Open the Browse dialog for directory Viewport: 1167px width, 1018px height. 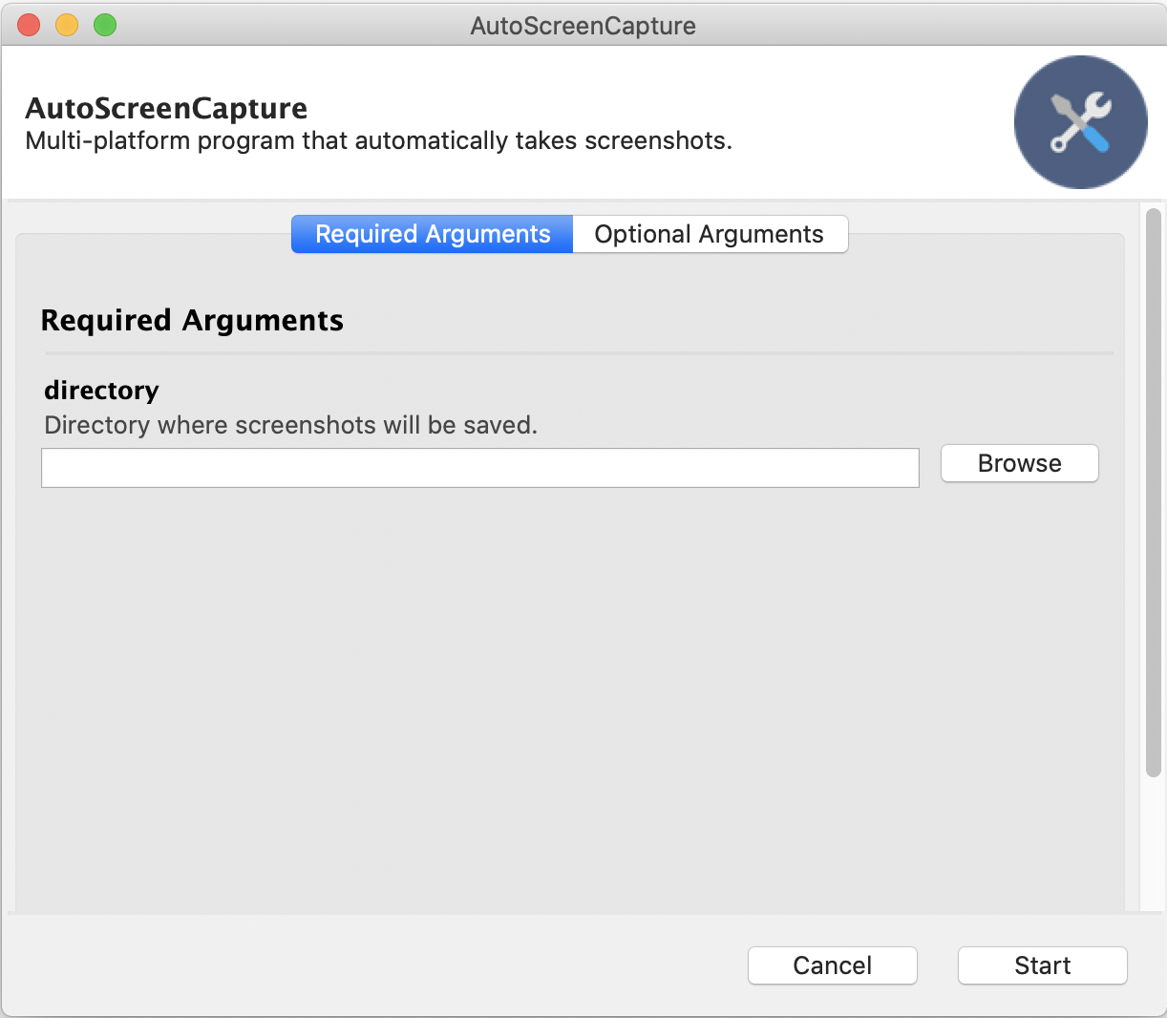1019,463
